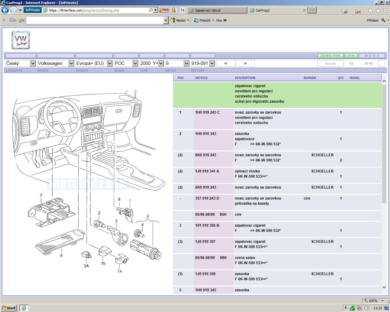
Task: Select the CarProg2 browser tab
Action: click(x=274, y=10)
